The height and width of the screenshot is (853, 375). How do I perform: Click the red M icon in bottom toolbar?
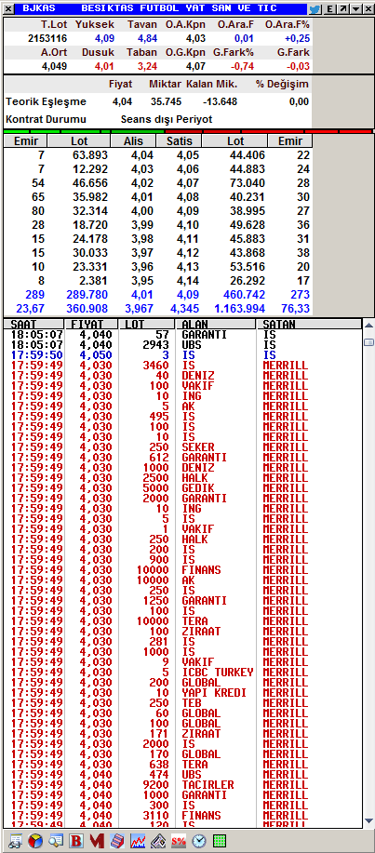coord(97,841)
